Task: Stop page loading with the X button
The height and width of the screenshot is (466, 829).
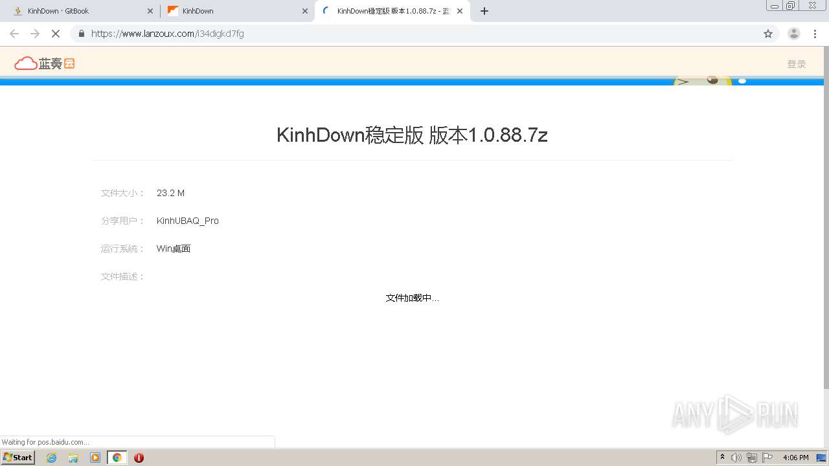Action: click(56, 34)
